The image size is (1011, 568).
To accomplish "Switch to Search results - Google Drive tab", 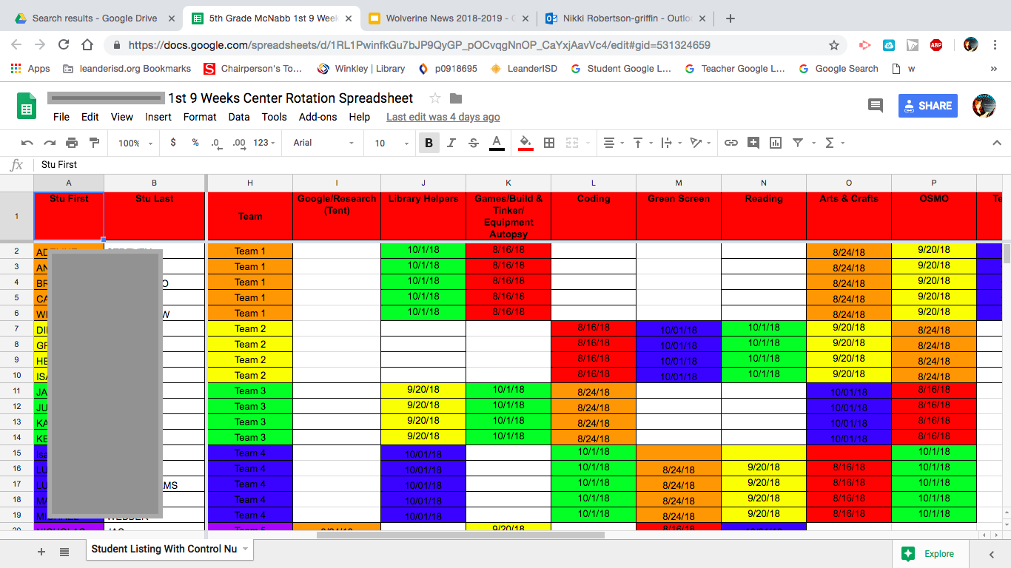I will (94, 18).
